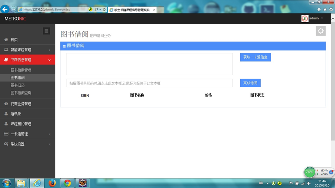Screen dimensions: 335x188
Task: Open browser tools gear icon
Action: coord(331,9)
